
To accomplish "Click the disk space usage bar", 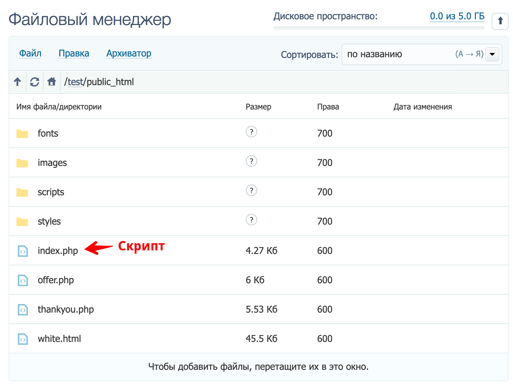I will [x=379, y=29].
